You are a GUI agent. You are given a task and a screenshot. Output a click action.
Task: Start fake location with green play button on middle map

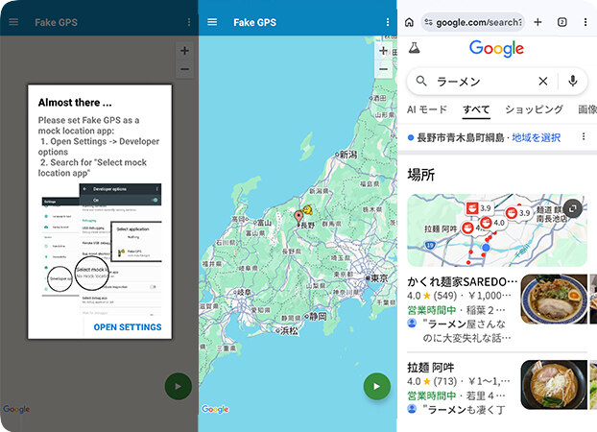coord(377,386)
